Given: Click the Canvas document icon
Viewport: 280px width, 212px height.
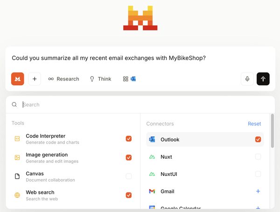Looking at the screenshot, I should [17, 176].
